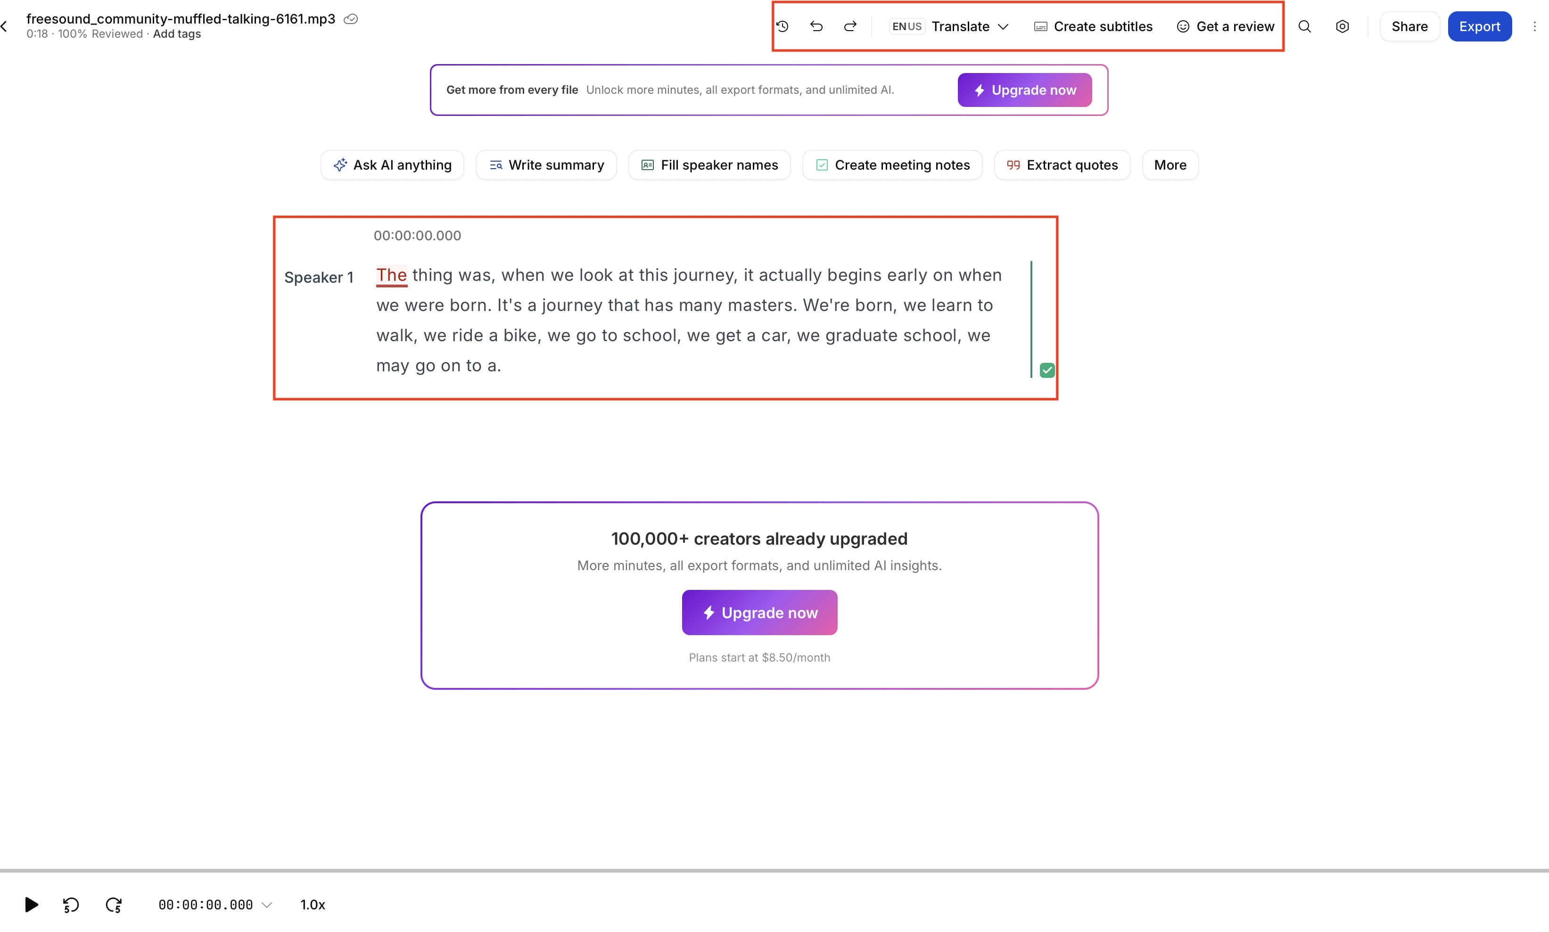Click the cloud sync status icon
The image size is (1549, 932).
(351, 19)
